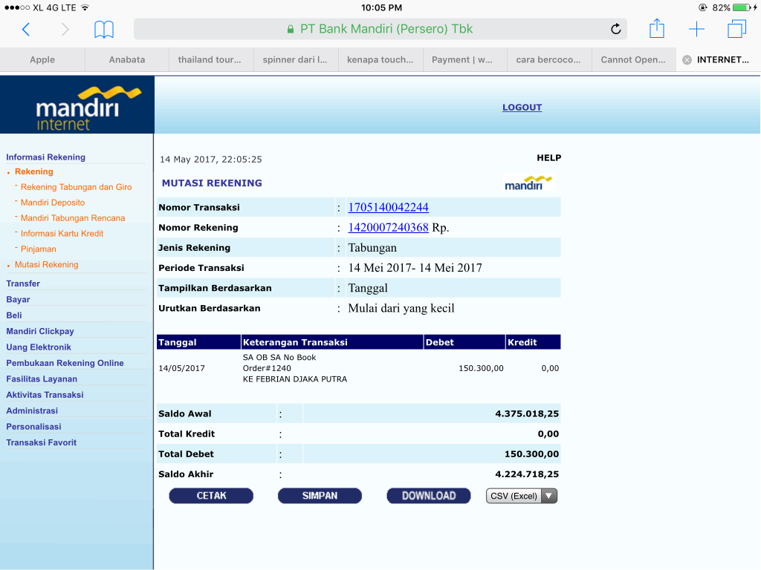761x570 pixels.
Task: Select the Saldo Awal value 4.375.018,25
Action: click(527, 414)
